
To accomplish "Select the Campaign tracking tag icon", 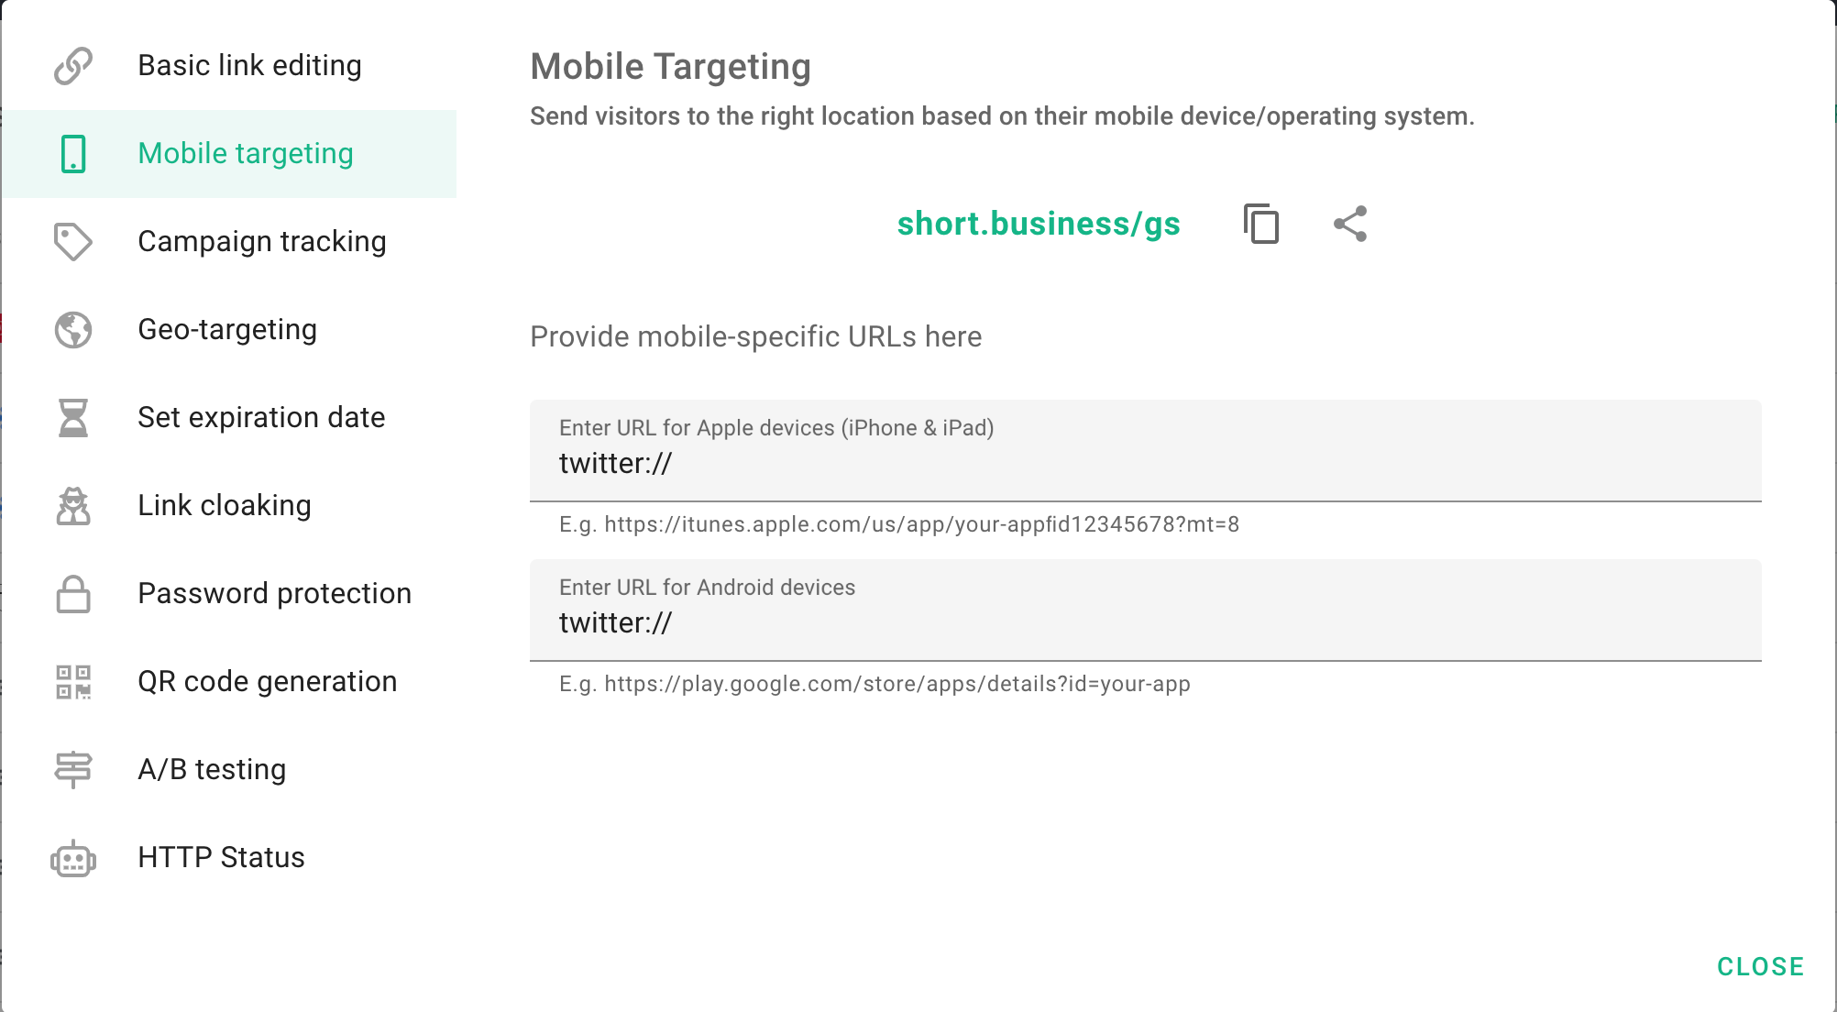I will click(73, 241).
